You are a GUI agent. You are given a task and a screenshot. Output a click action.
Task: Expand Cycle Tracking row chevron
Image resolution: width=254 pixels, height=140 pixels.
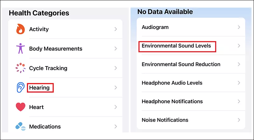point(116,68)
